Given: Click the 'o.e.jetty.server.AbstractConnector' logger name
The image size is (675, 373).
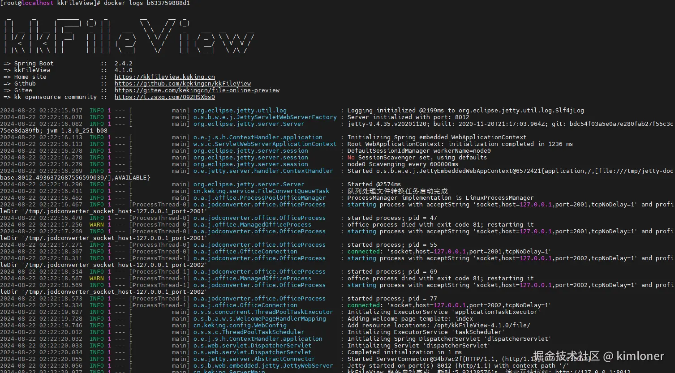Looking at the screenshot, I should click(254, 359).
